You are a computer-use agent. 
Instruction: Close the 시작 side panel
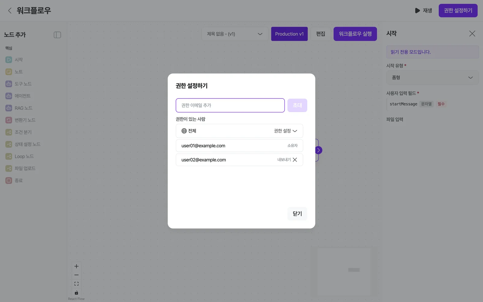[x=472, y=34]
